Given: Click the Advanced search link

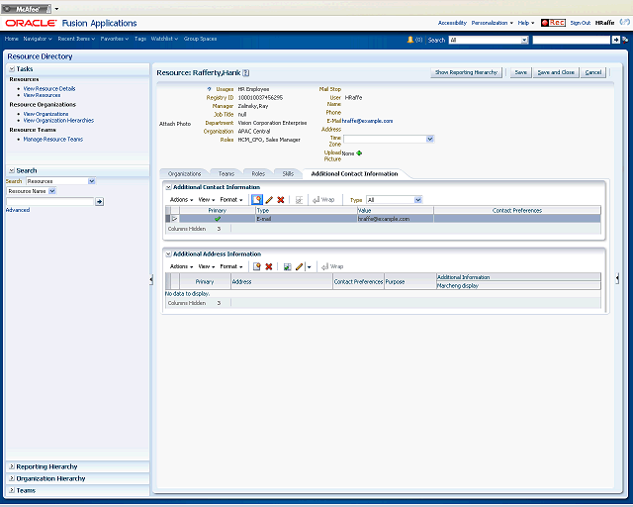Looking at the screenshot, I should point(18,210).
